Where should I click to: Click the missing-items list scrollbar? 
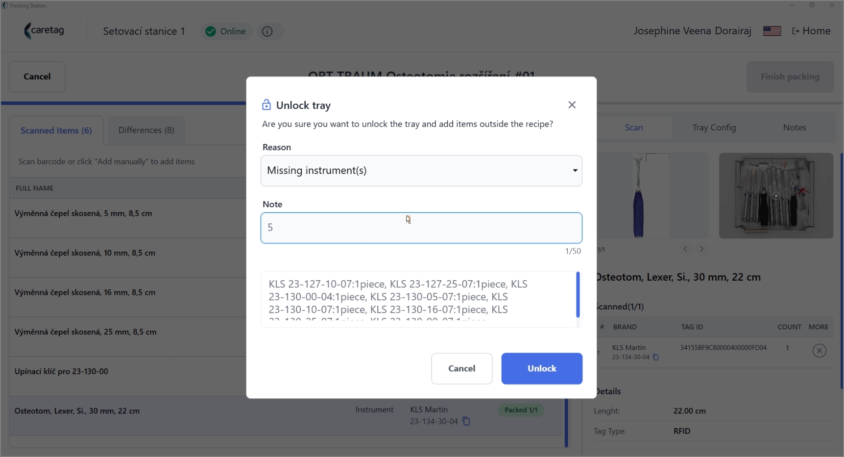click(x=578, y=295)
